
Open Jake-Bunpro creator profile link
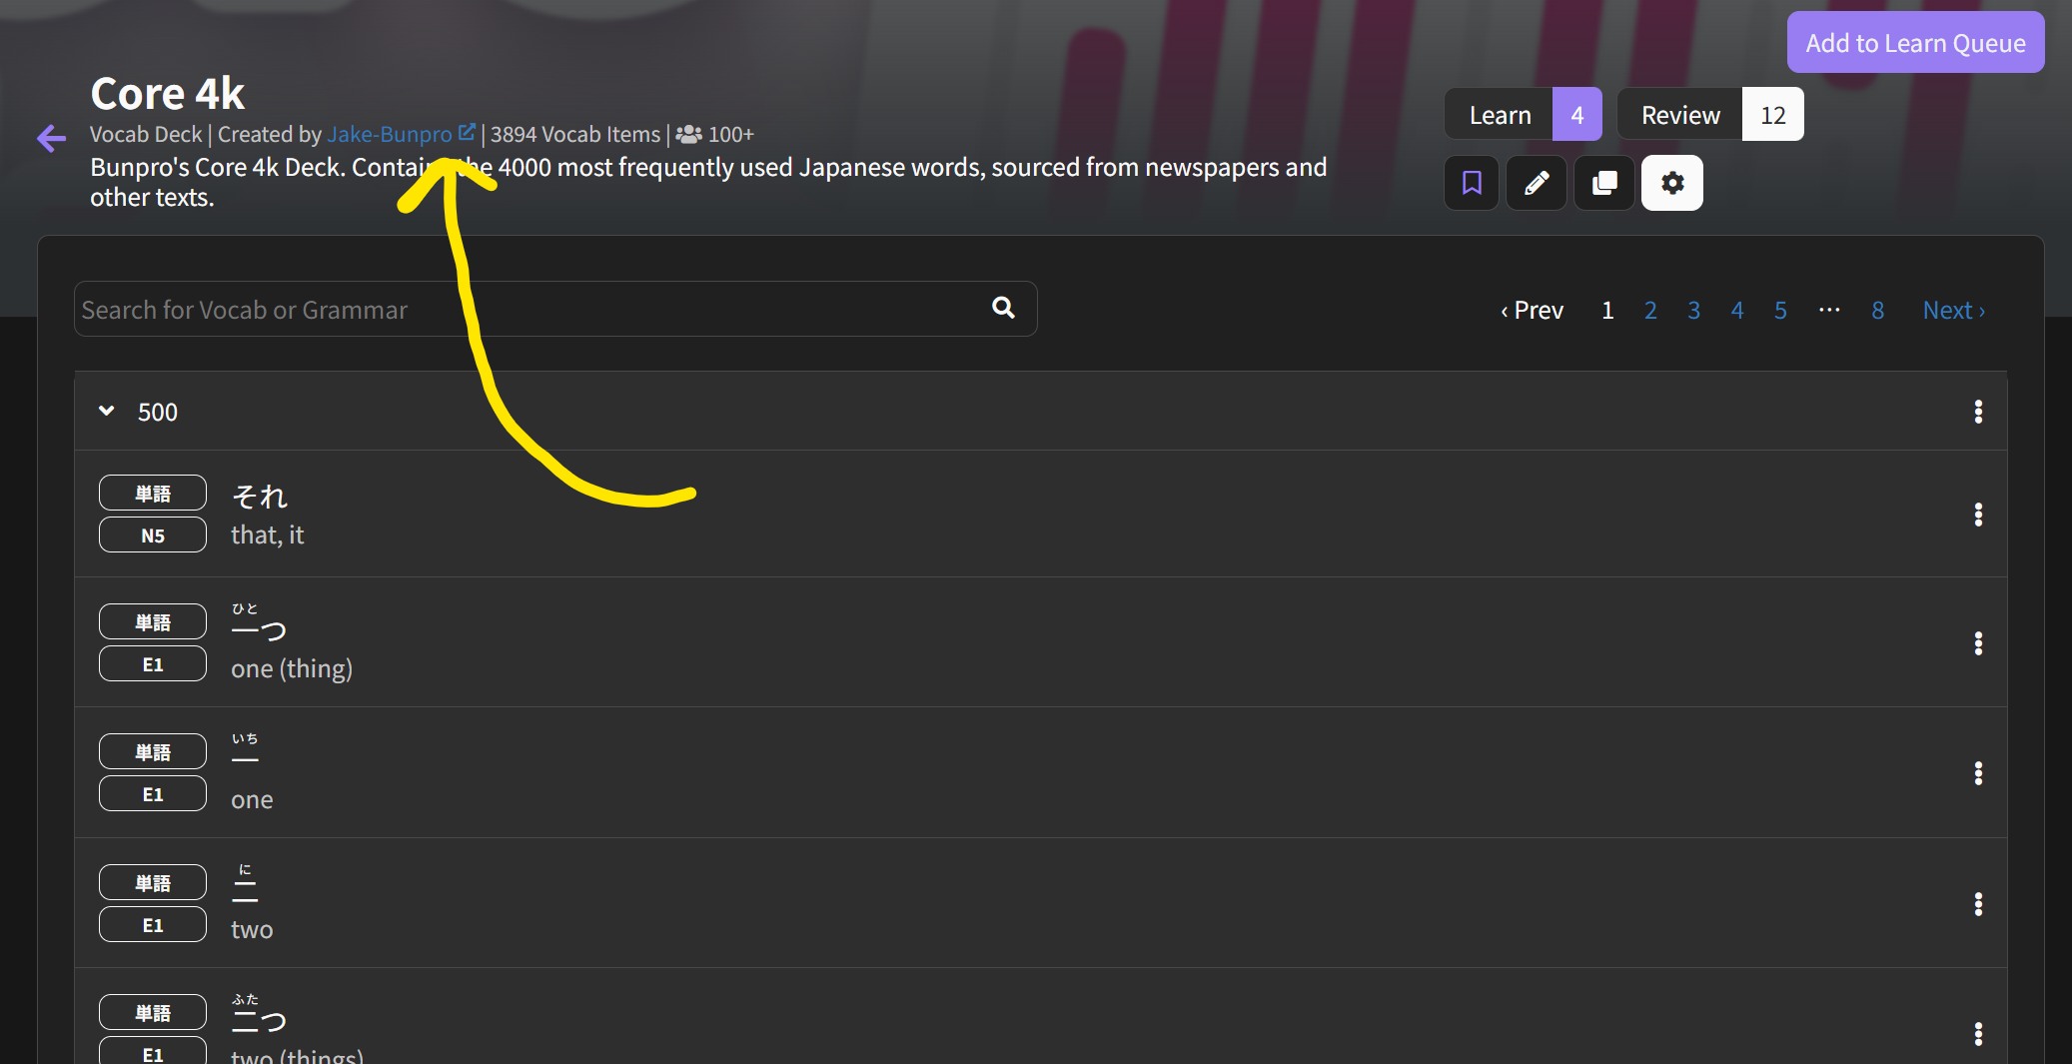[390, 134]
